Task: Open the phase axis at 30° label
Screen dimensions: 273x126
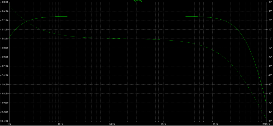Action: pos(270,11)
